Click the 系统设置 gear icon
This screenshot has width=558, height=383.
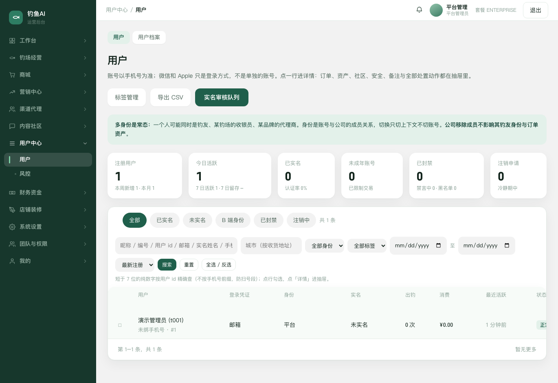pyautogui.click(x=12, y=227)
